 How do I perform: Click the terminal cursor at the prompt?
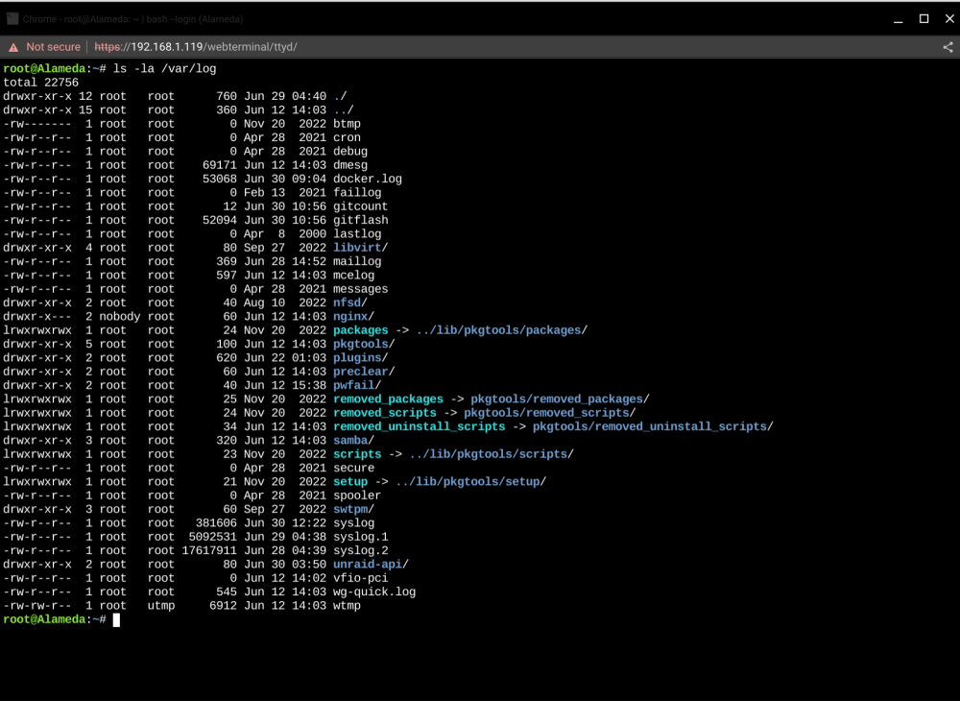coord(116,619)
